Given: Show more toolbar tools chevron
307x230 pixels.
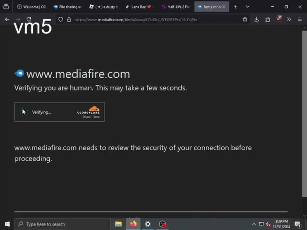Looking at the screenshot, I should click(289, 19).
